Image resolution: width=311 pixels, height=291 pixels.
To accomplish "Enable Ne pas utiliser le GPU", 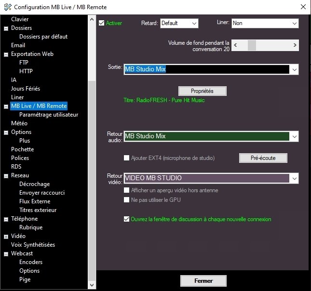I will pos(127,199).
